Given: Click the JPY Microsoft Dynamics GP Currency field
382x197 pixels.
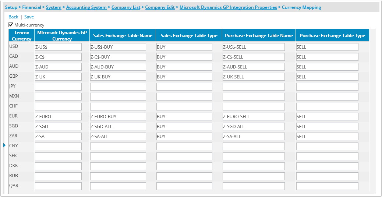Looking at the screenshot, I should [x=58, y=87].
